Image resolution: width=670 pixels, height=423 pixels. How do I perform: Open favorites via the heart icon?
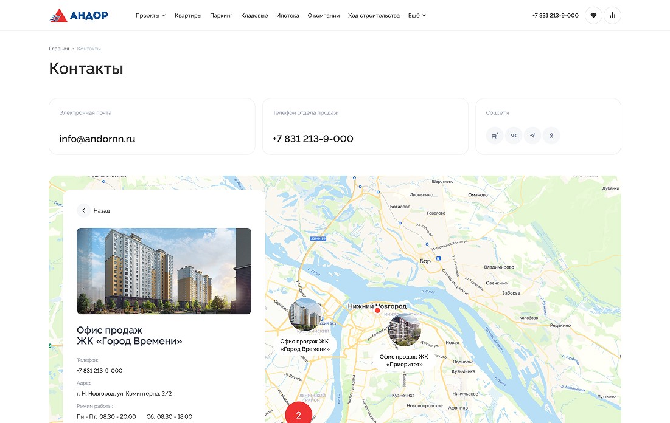pyautogui.click(x=593, y=15)
